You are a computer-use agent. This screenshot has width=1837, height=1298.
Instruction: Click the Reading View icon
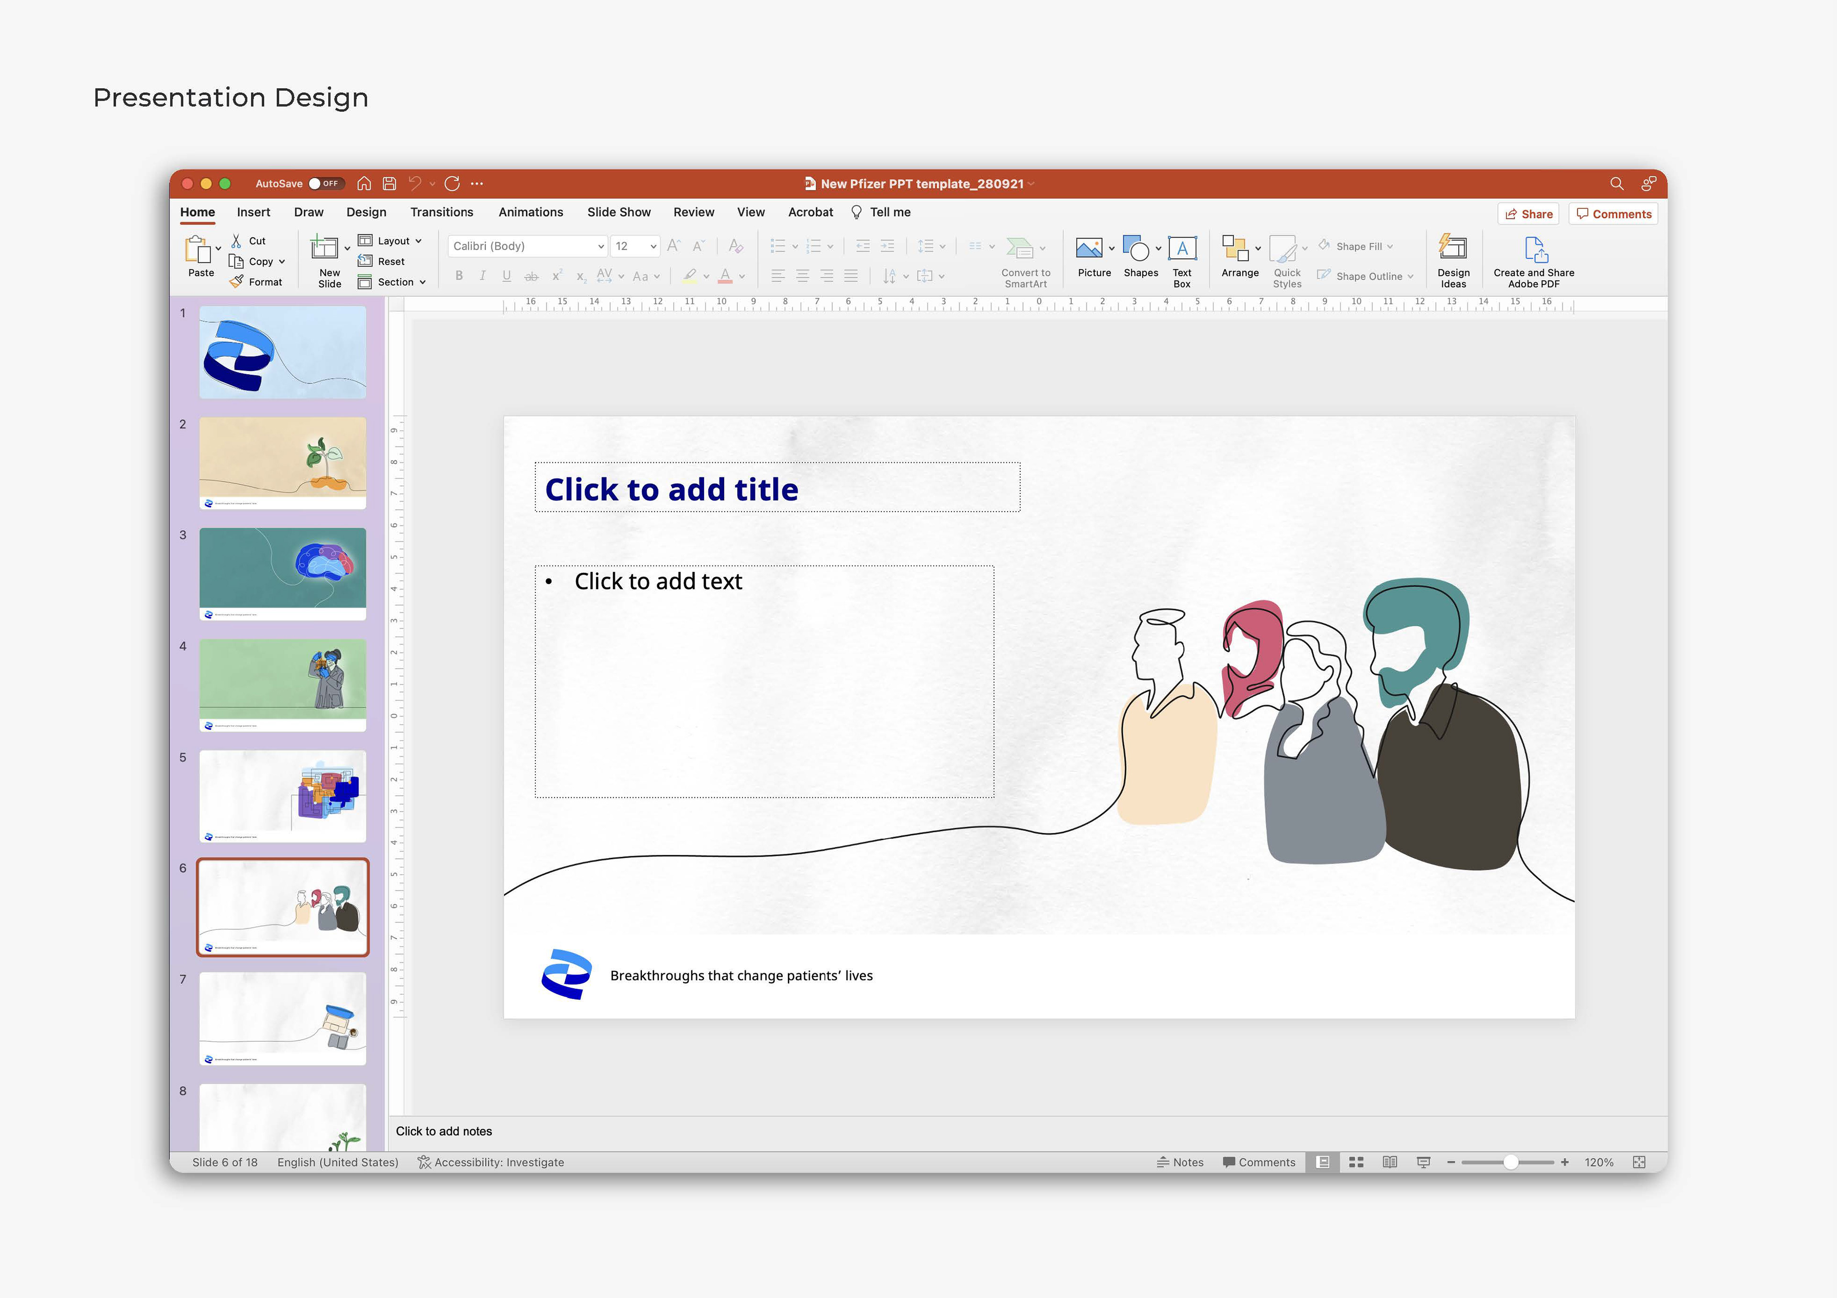click(1390, 1162)
